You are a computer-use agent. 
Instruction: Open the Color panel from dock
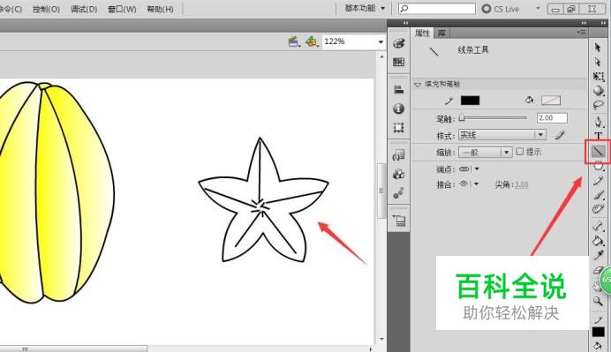pos(398,43)
